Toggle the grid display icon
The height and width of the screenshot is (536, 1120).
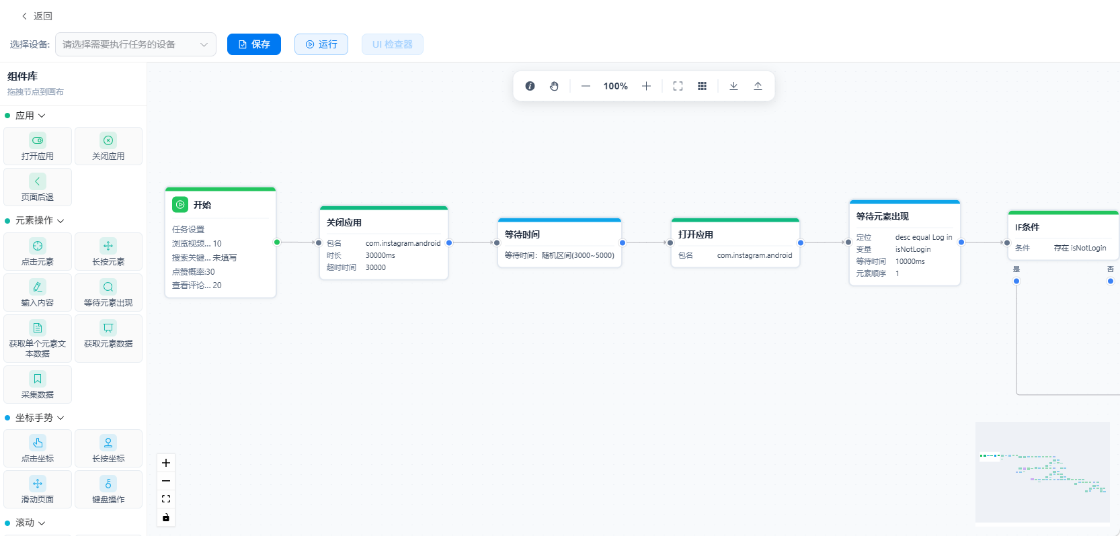coord(702,86)
